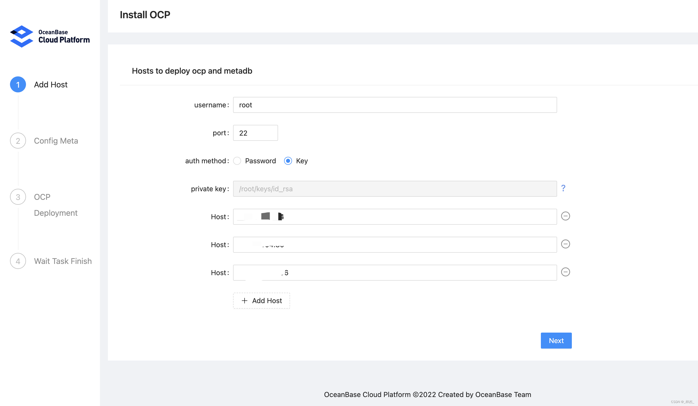Open the Config Meta step
The image size is (698, 406).
click(56, 141)
